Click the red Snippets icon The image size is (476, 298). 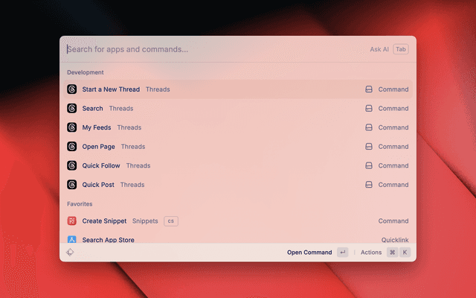(72, 221)
